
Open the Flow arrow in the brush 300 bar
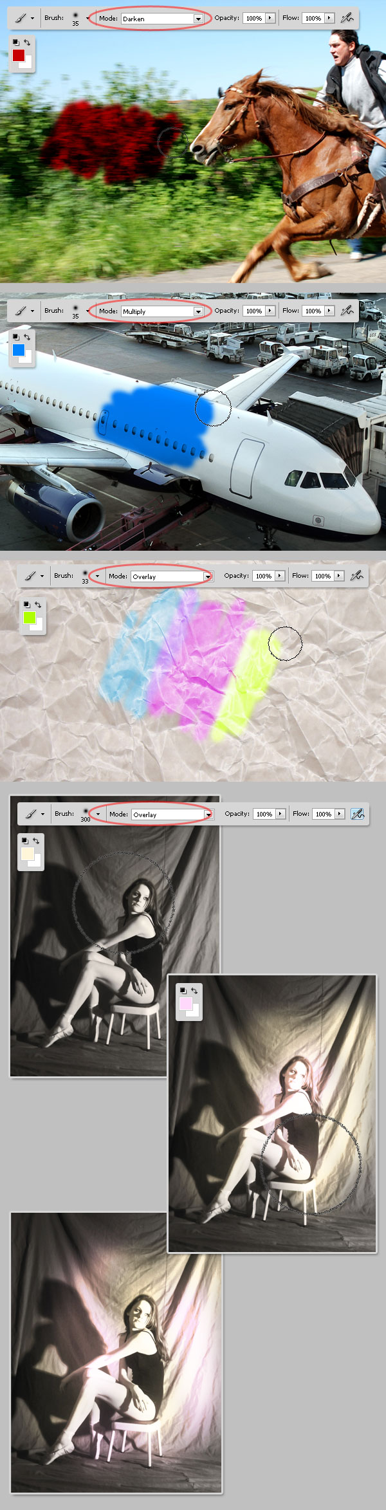[x=340, y=814]
